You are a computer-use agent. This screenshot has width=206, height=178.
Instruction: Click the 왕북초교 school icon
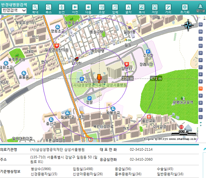pos(113,109)
